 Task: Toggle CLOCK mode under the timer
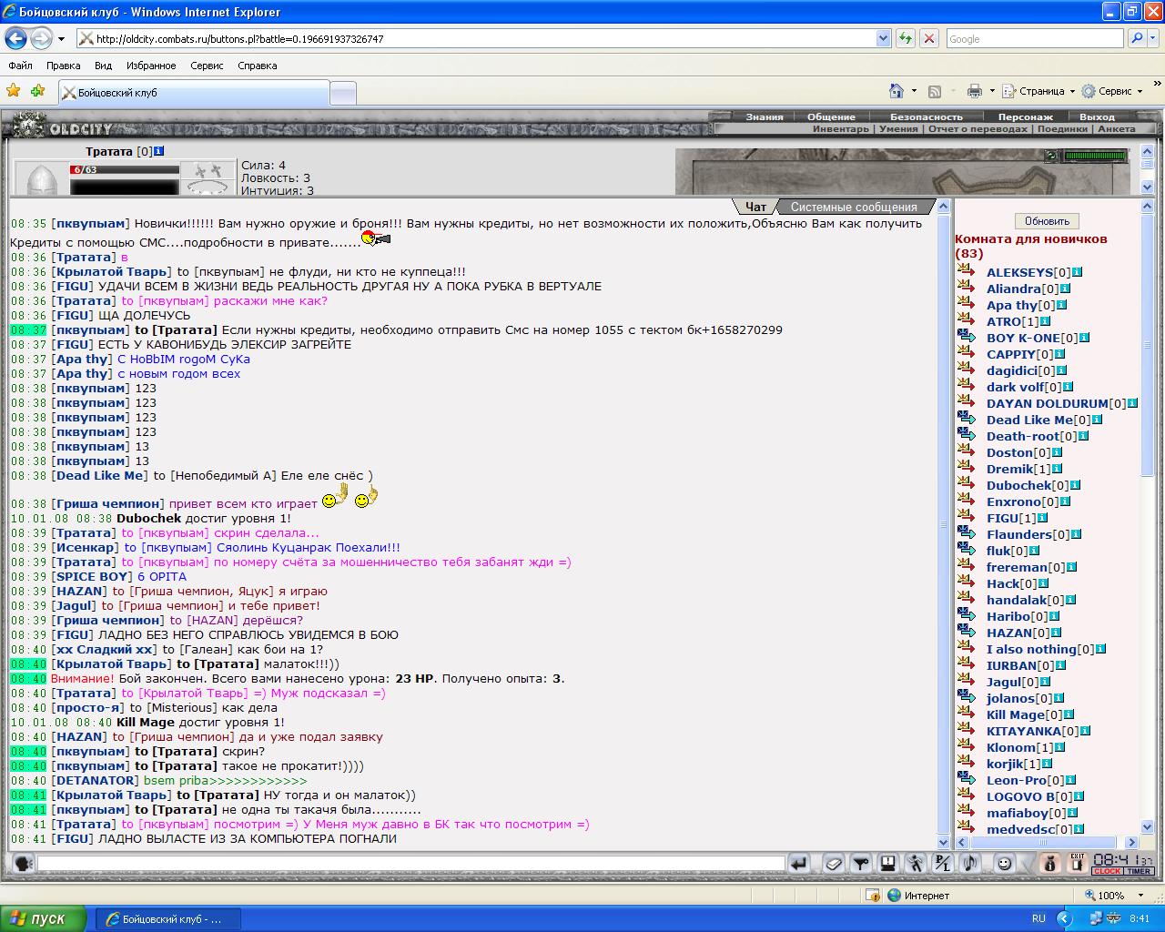1107,871
